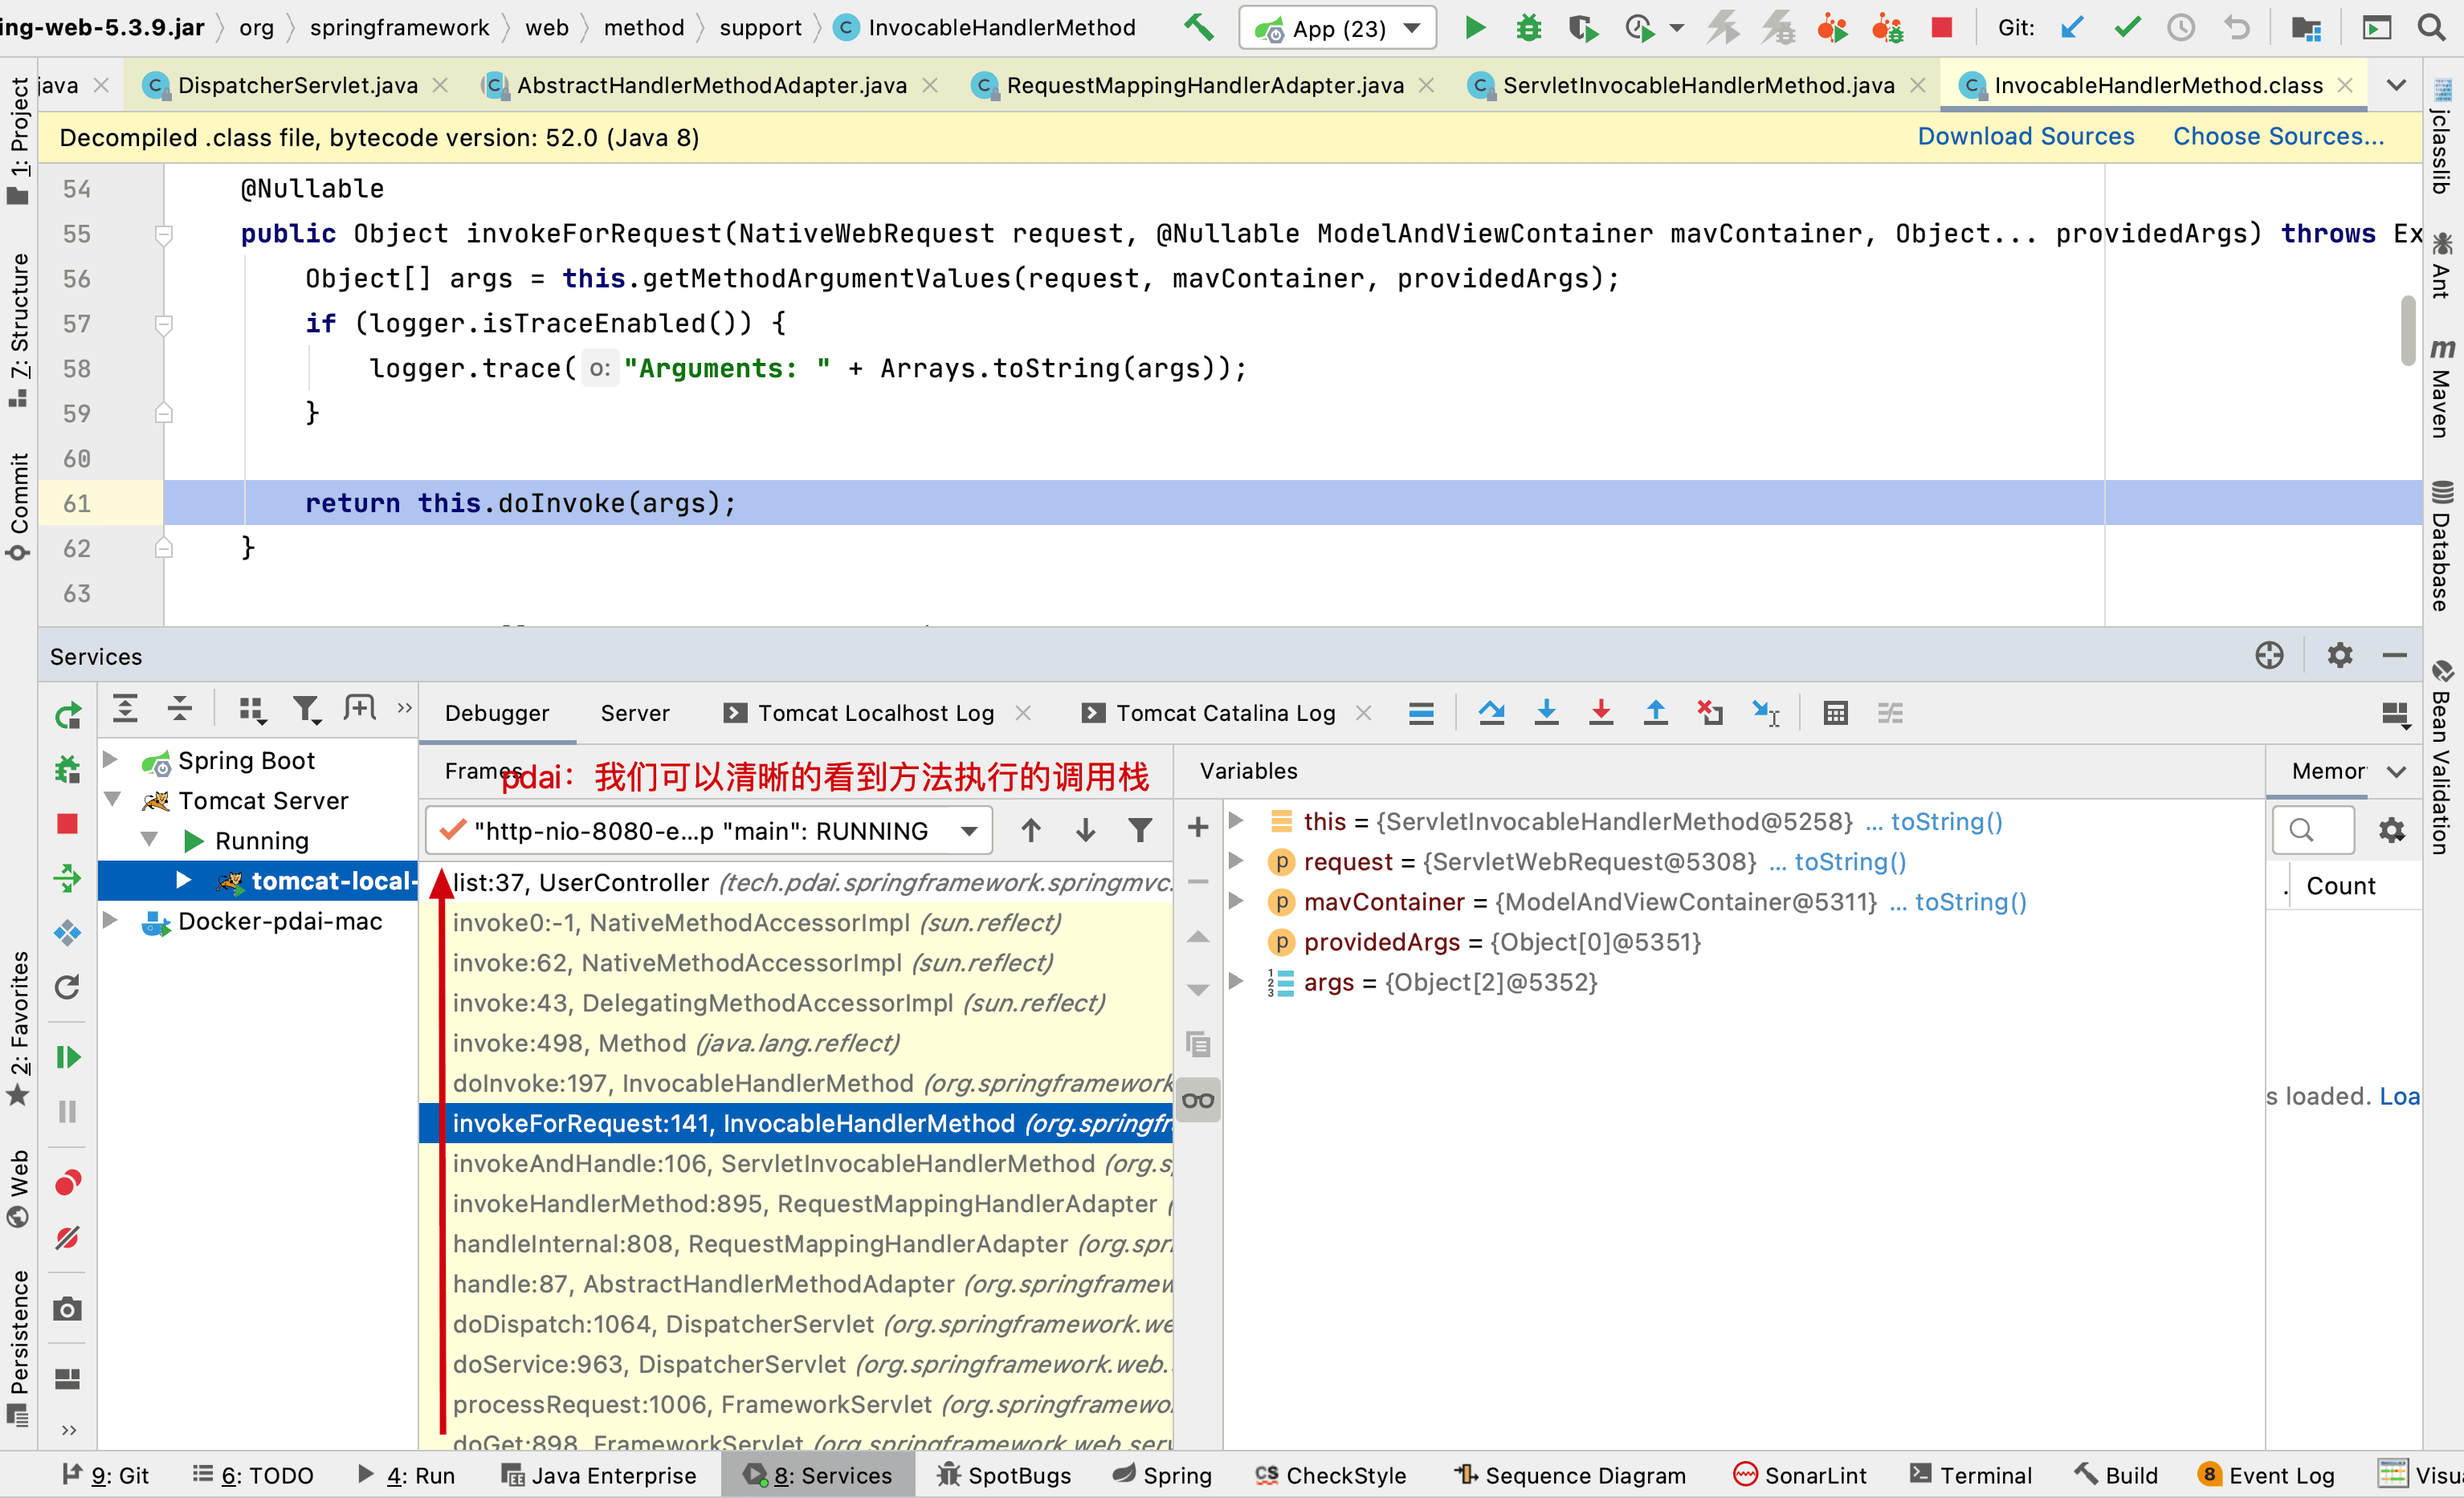
Task: Open the Evaluate Expression calculator icon
Action: (1835, 713)
